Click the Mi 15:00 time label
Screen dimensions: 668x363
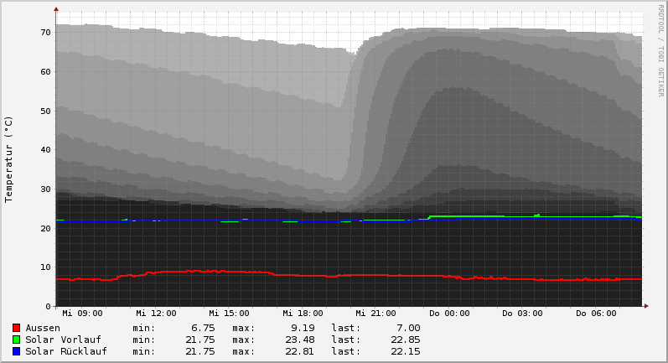click(230, 314)
